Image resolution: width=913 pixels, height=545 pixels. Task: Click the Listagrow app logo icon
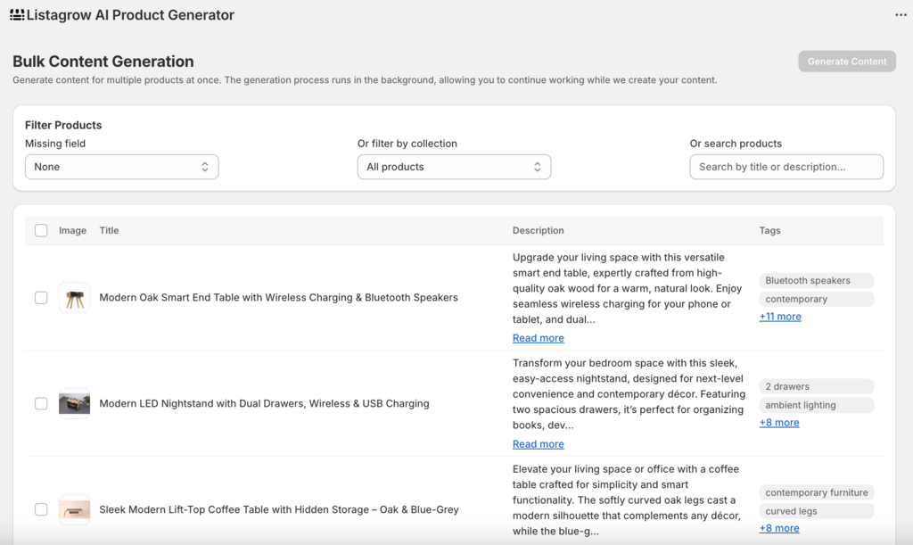17,15
